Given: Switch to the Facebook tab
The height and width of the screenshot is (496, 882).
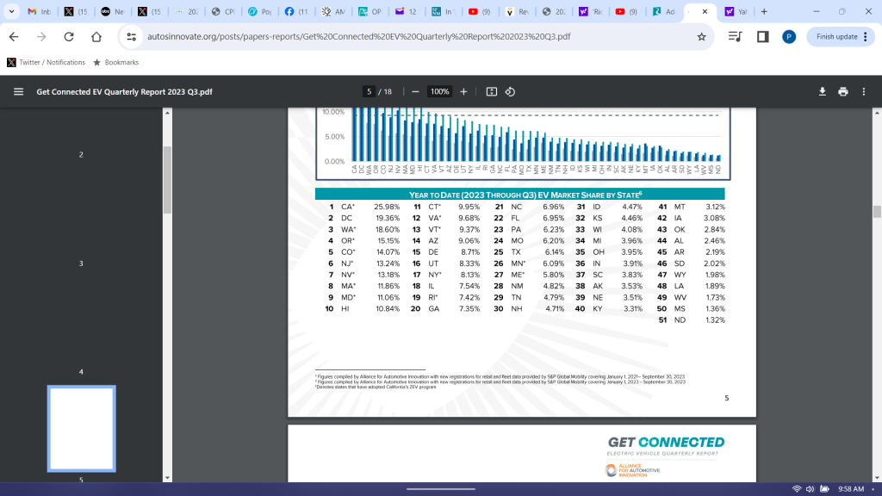Looking at the screenshot, I should pos(295,12).
